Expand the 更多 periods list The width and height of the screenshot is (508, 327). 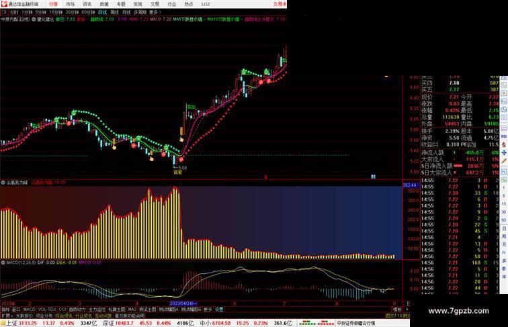155,12
